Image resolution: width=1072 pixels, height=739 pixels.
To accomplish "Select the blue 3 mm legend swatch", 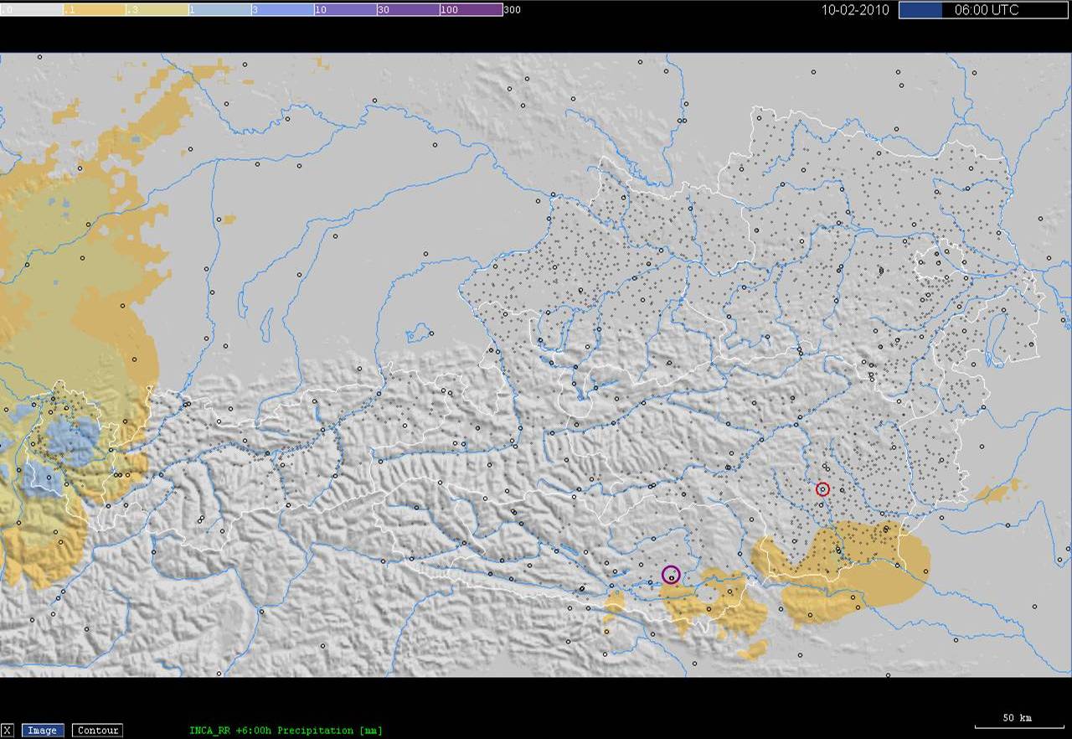I will click(x=282, y=10).
